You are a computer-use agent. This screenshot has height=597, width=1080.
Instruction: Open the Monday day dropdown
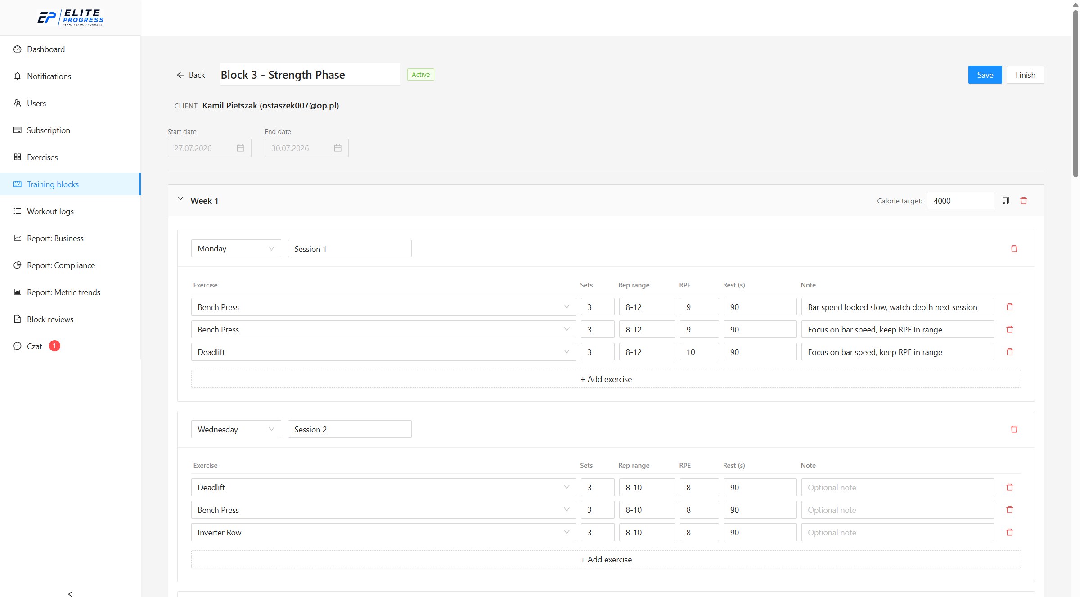click(236, 249)
